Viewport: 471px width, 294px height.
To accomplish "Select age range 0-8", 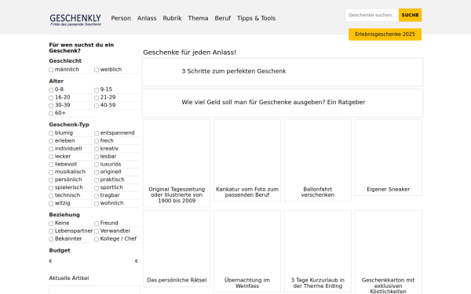I will pos(51,89).
